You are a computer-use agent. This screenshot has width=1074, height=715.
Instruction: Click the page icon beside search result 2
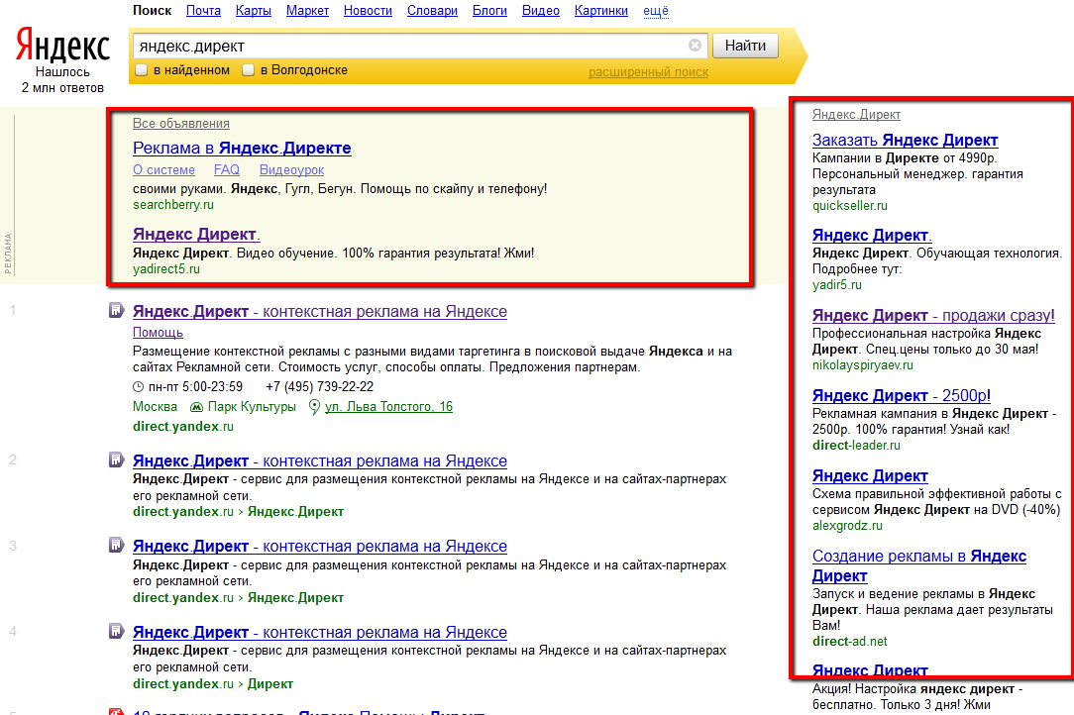coord(117,460)
